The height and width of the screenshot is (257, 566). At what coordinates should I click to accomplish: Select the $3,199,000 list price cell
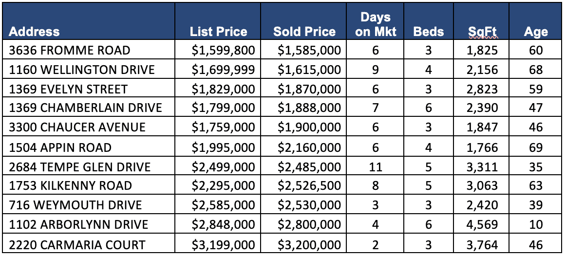click(223, 244)
